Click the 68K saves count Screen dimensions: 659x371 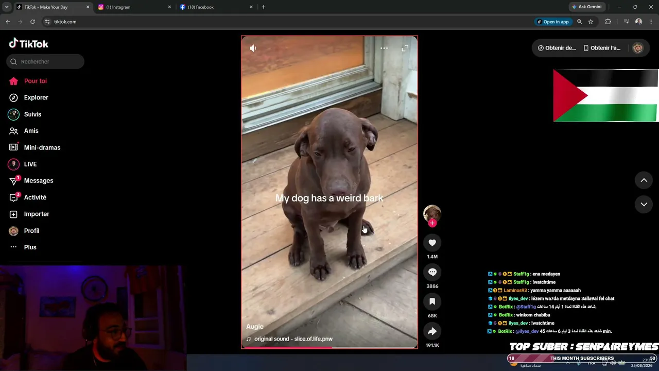[x=432, y=316]
